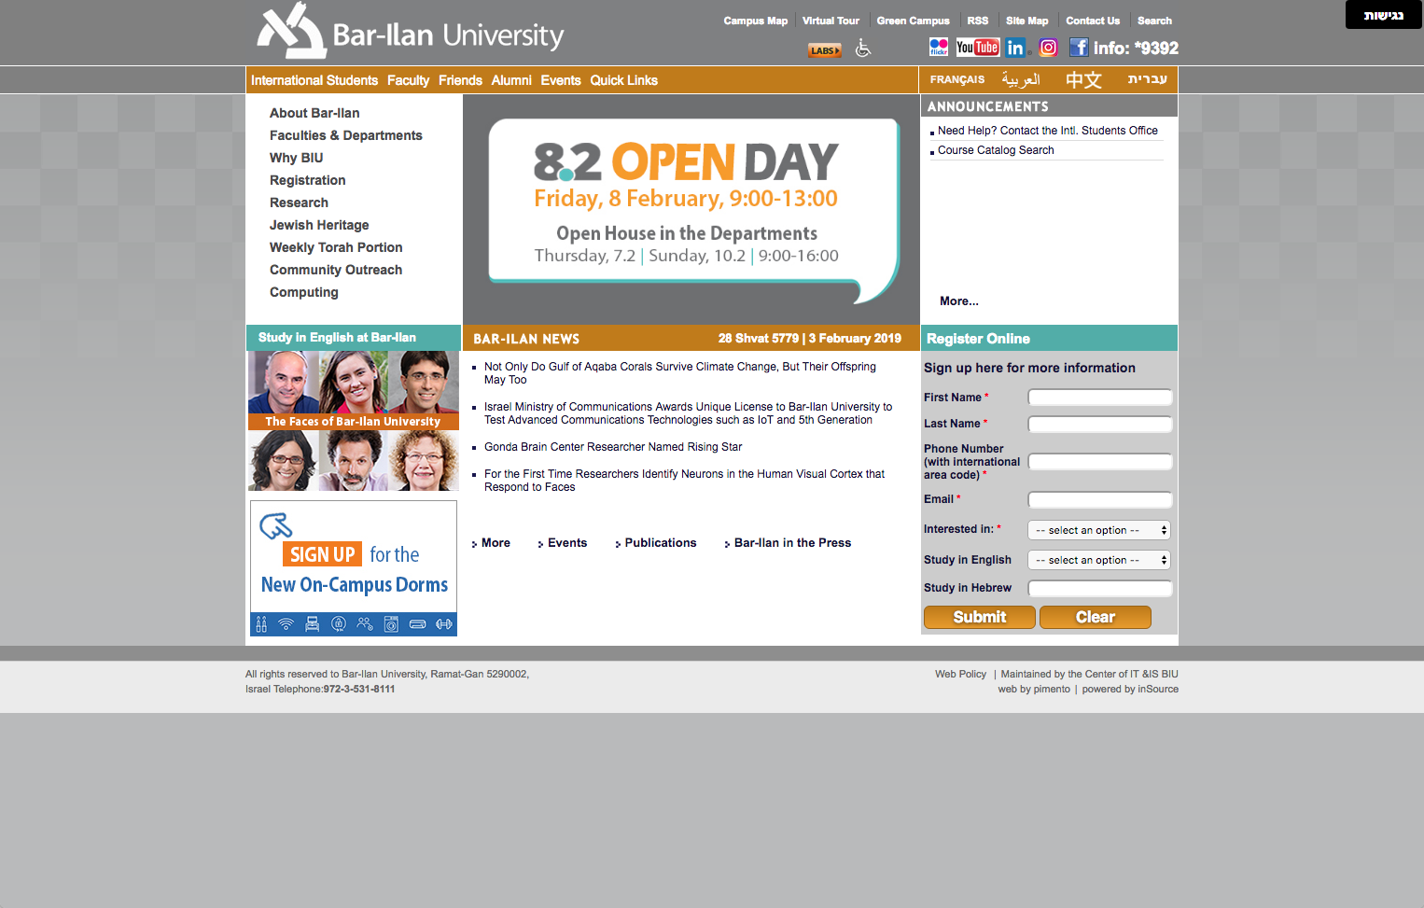Go to Contact Us
Viewport: 1424px width, 908px height.
pyautogui.click(x=1093, y=21)
